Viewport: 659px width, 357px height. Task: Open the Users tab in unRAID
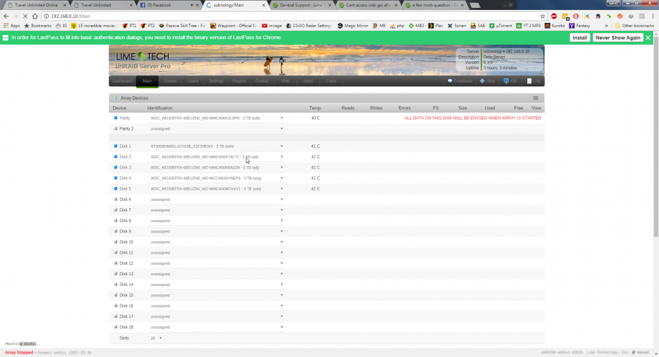point(193,81)
